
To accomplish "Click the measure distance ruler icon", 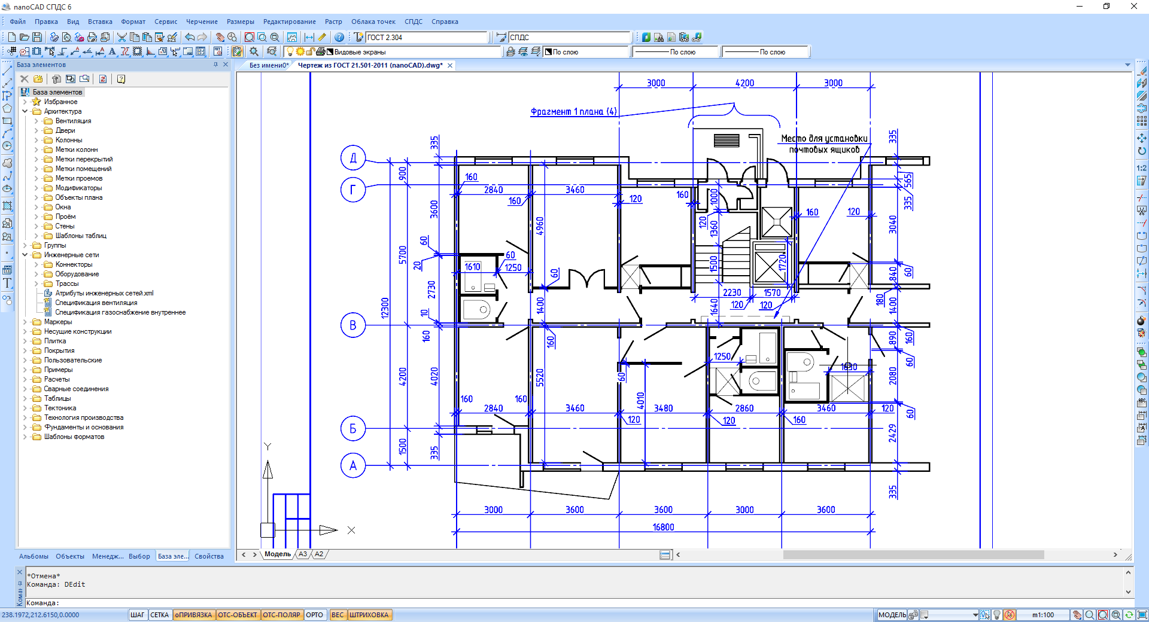I will pos(322,37).
